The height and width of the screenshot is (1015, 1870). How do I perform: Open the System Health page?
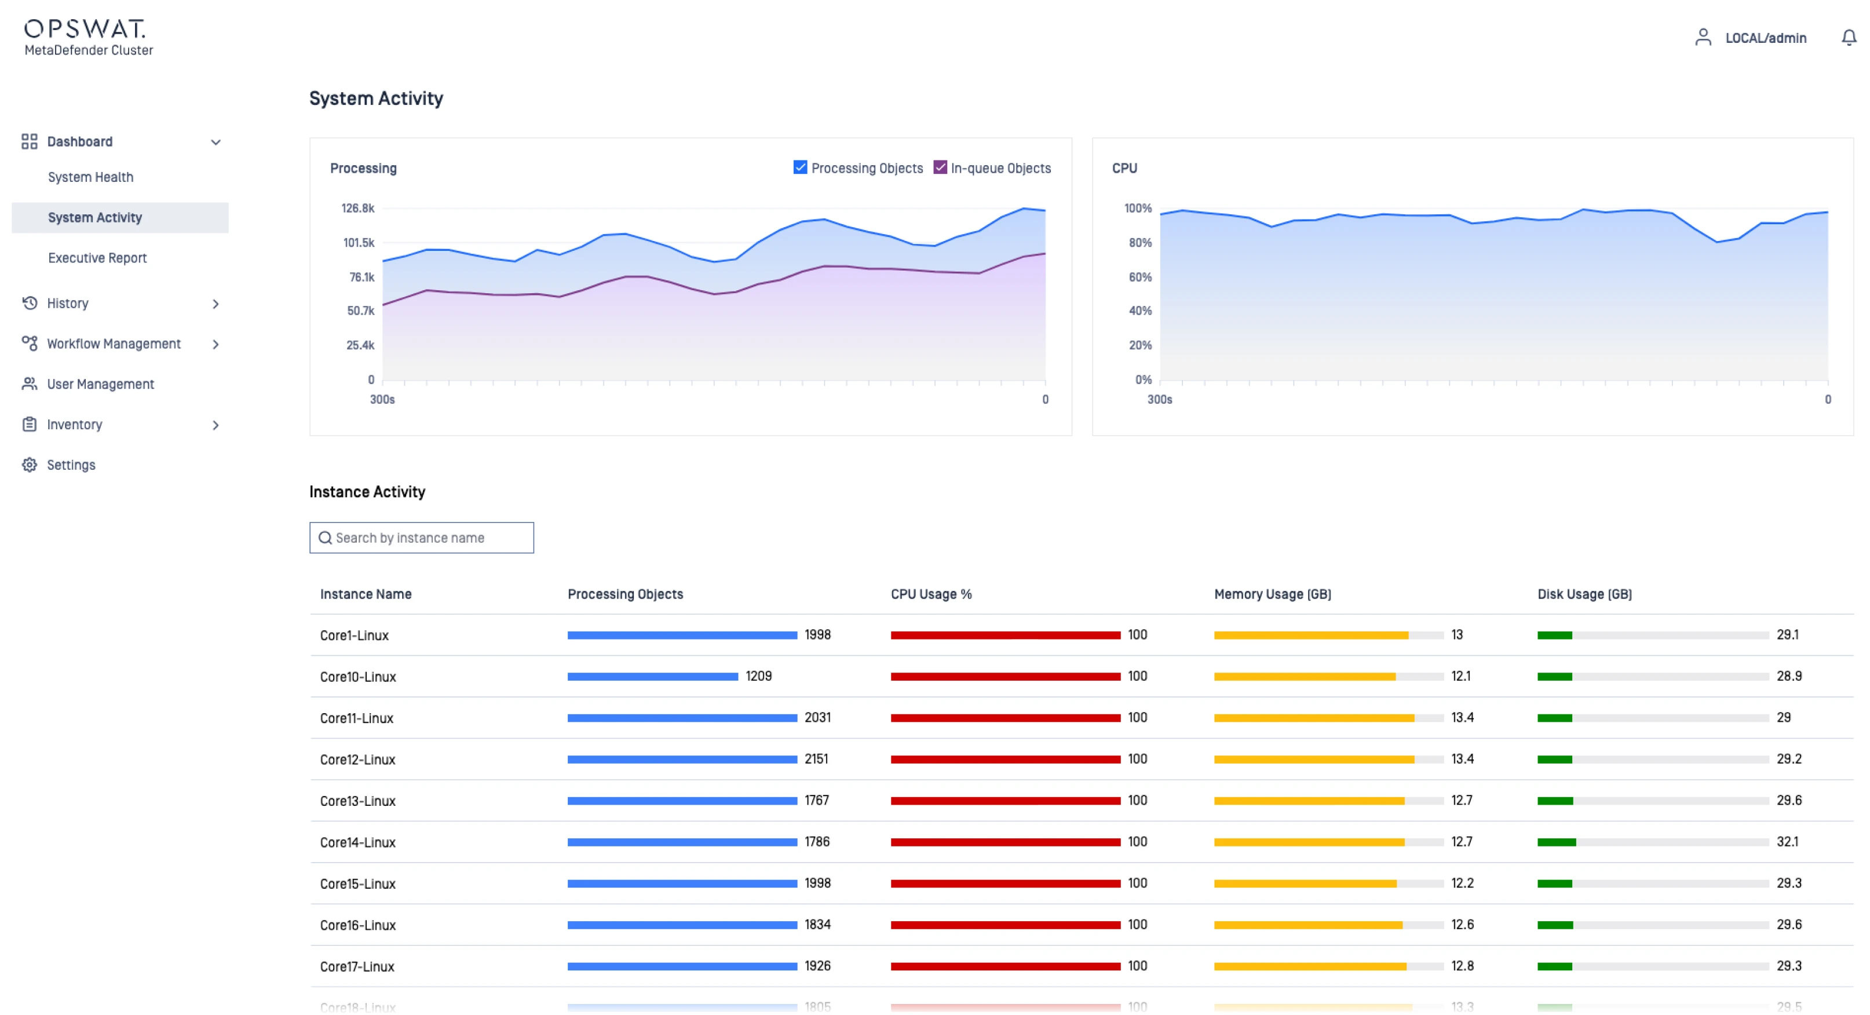pos(91,177)
